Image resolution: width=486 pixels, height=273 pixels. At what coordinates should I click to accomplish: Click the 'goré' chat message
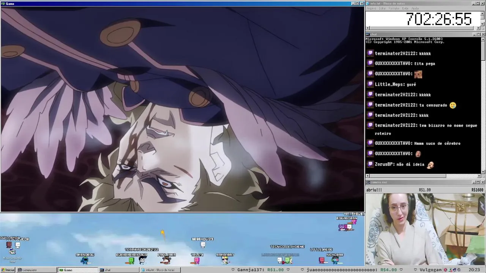pyautogui.click(x=411, y=85)
